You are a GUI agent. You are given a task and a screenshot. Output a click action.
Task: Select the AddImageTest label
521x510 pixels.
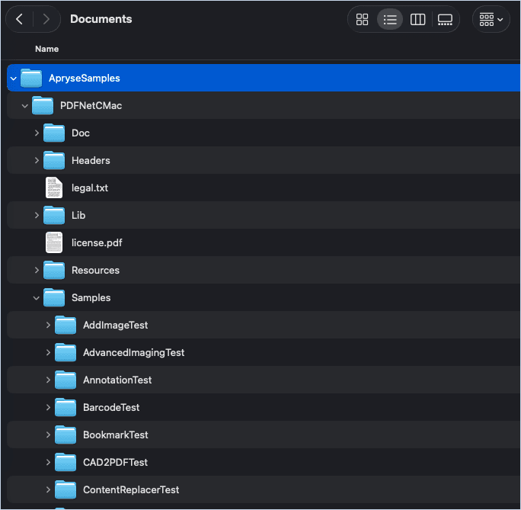click(x=116, y=326)
